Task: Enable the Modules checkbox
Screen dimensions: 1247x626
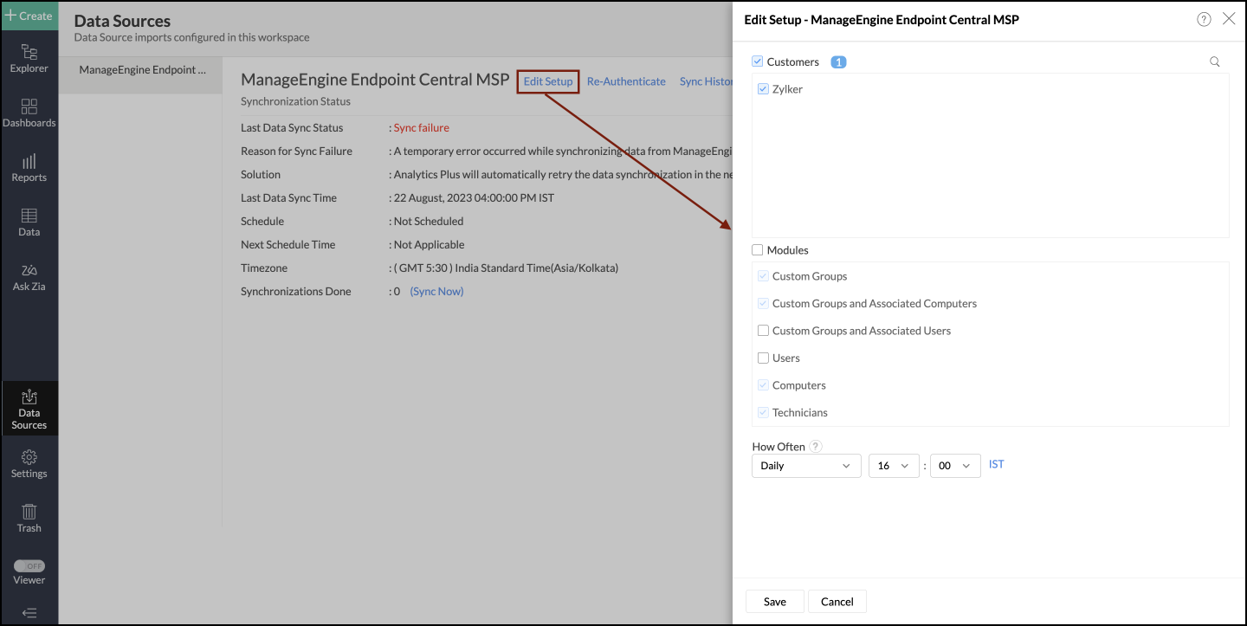Action: coord(758,249)
